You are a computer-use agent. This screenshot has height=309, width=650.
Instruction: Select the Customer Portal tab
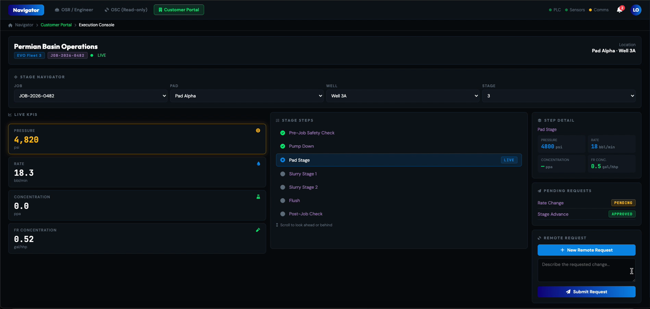(179, 9)
